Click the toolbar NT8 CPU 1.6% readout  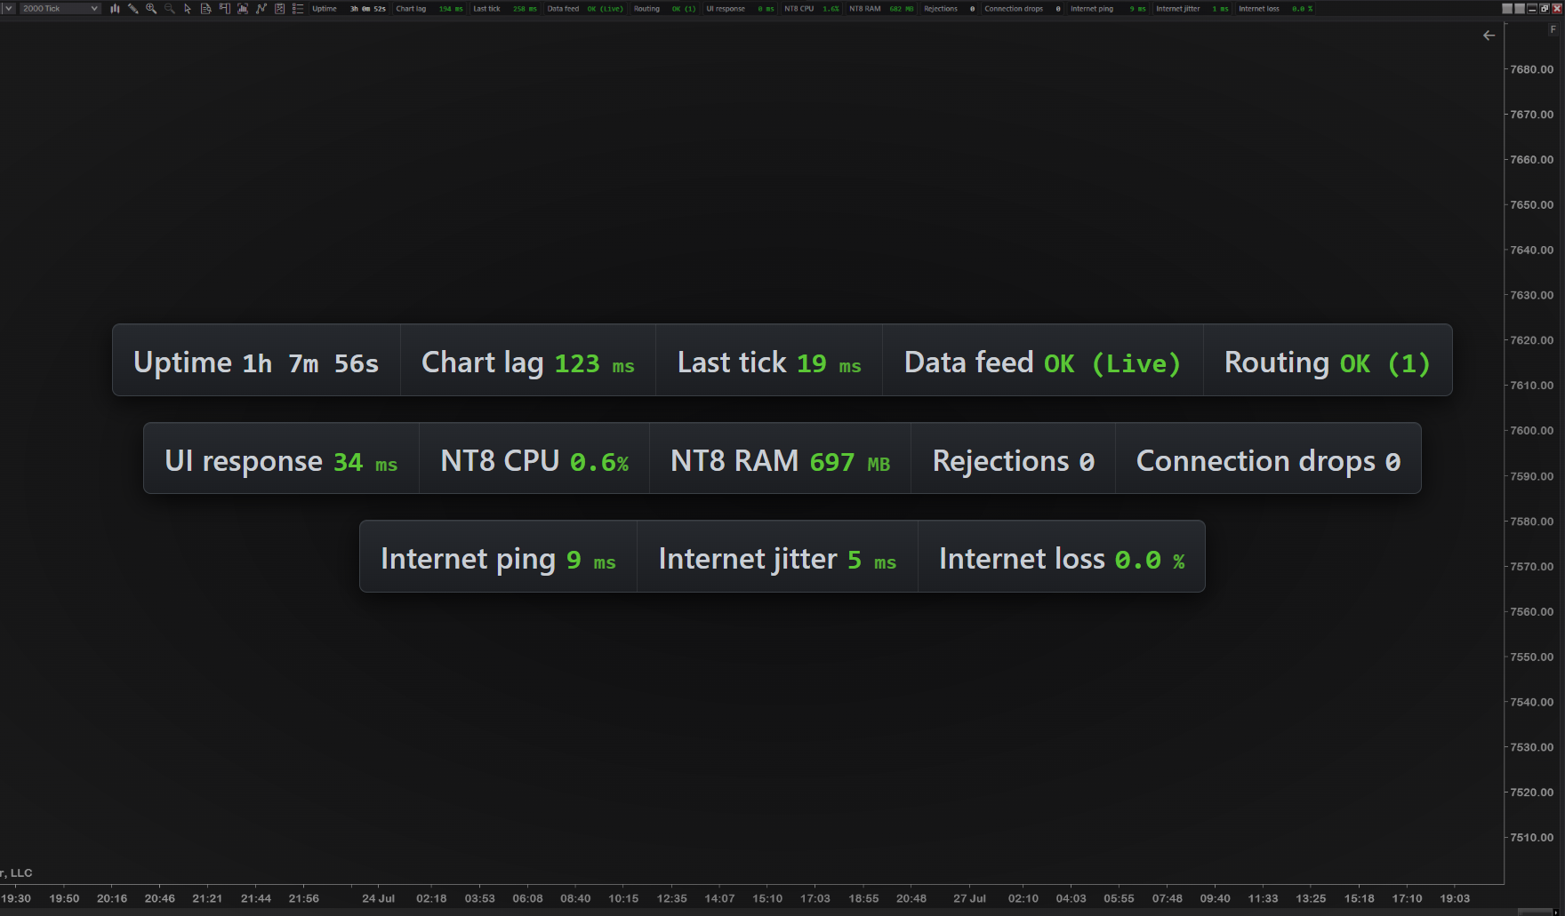pos(812,8)
